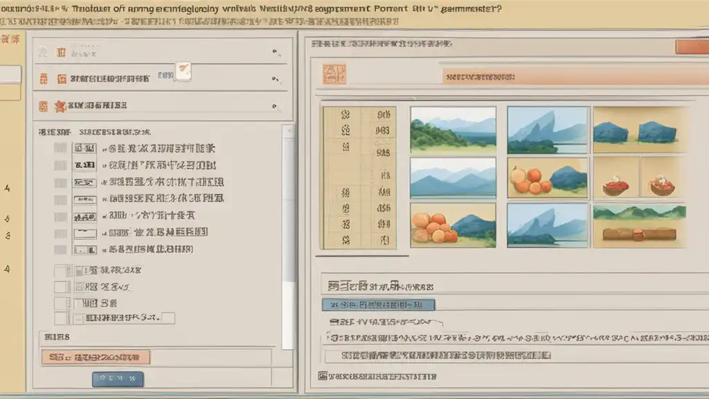
Task: Click the label icon in the third list row
Action: click(x=84, y=182)
